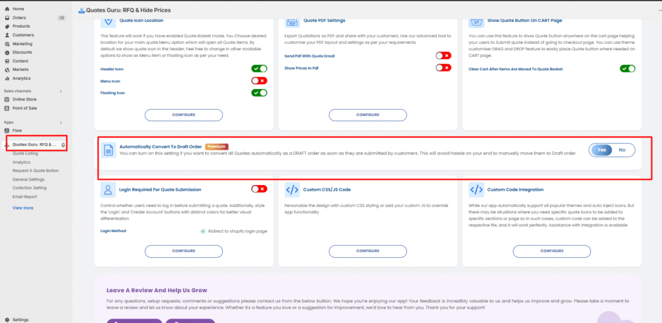Open Collection Setting submenu item

pos(30,188)
